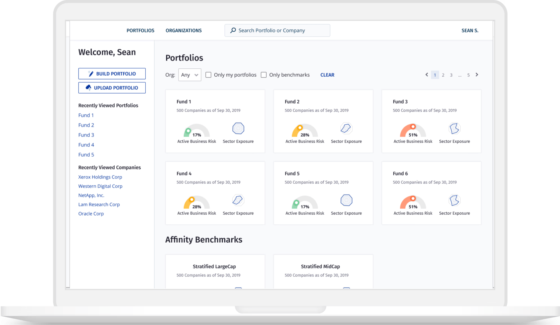The width and height of the screenshot is (560, 325).
Task: Click Fund 3 Sector Exposure radar icon
Action: point(454,128)
